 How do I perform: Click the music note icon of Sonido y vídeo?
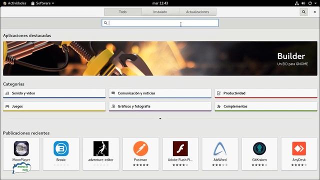click(x=7, y=93)
